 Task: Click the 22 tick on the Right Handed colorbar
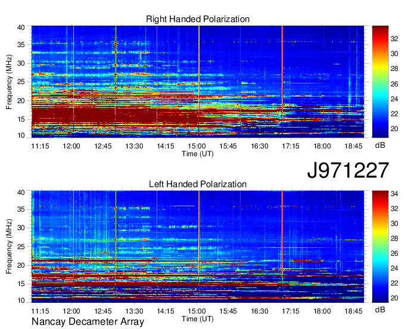(394, 114)
